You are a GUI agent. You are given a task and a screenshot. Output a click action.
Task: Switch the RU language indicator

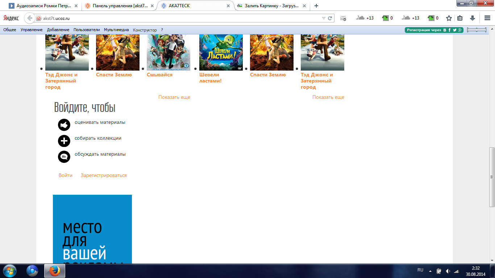pyautogui.click(x=420, y=270)
